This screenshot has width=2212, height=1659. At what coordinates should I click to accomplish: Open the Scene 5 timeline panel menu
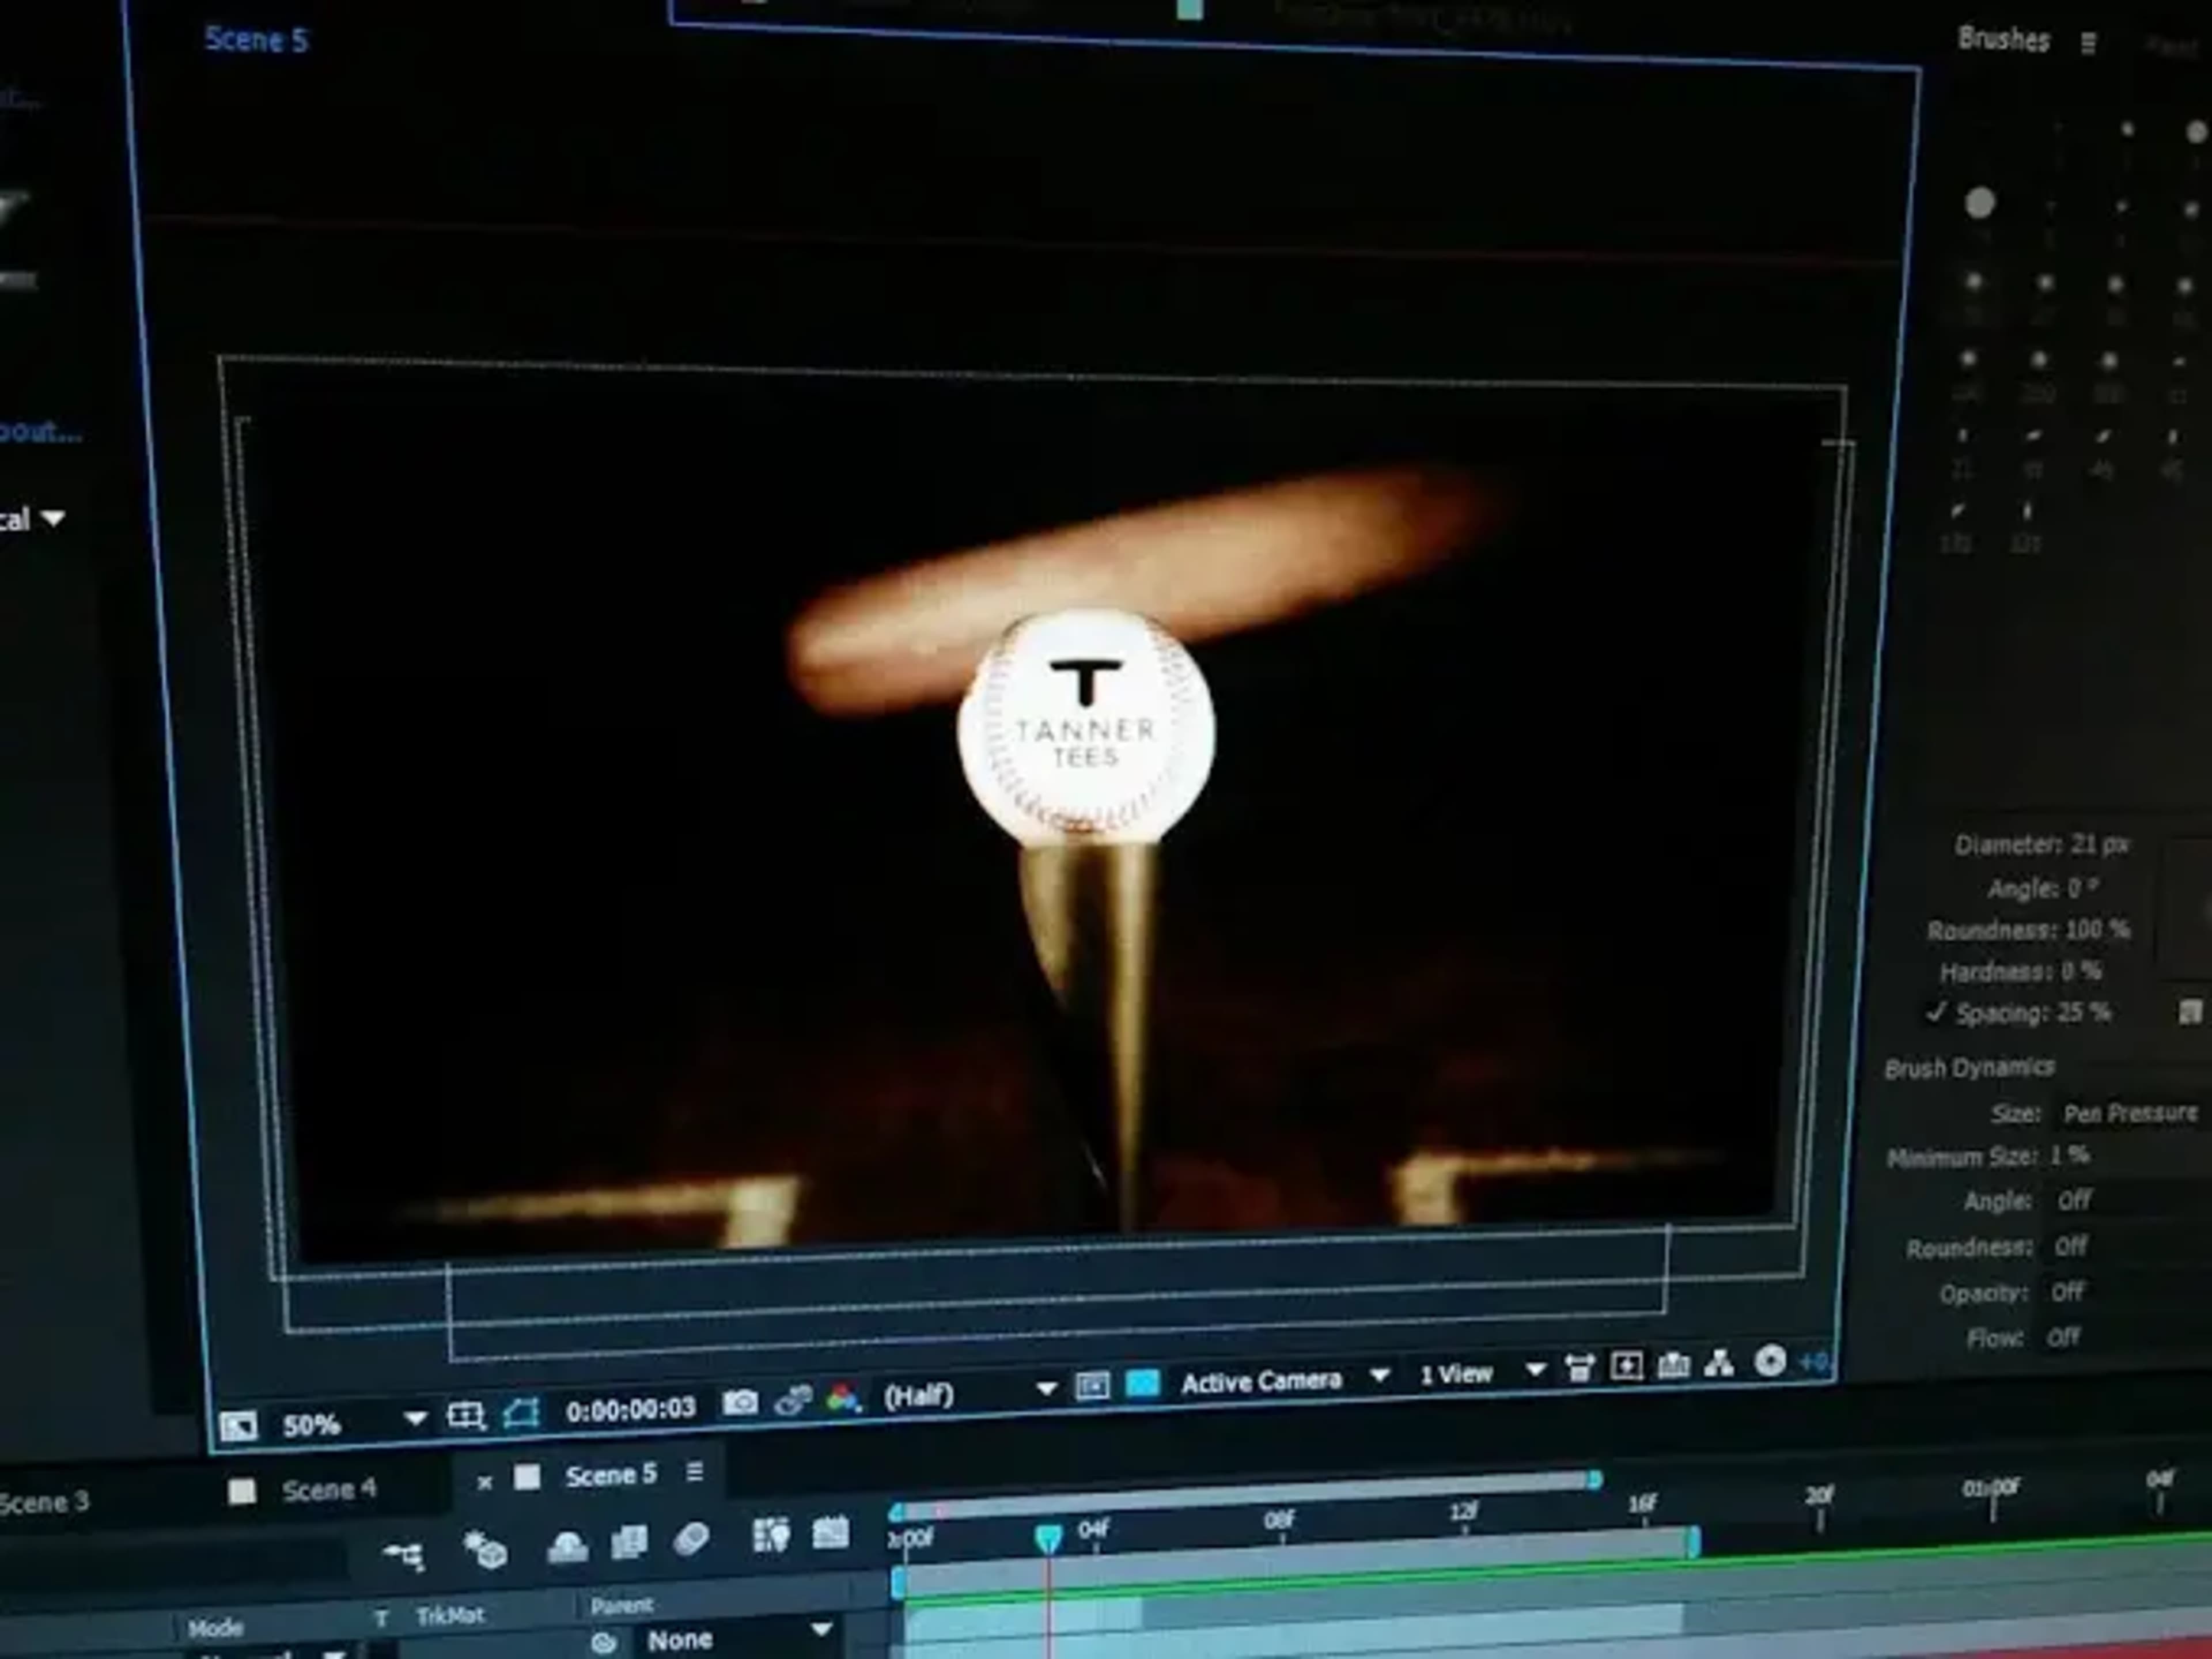(695, 1472)
